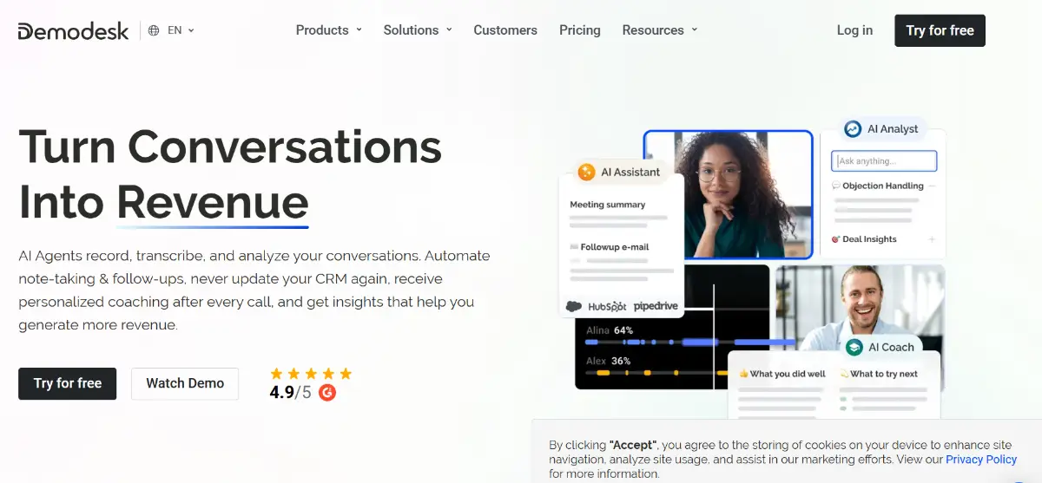This screenshot has height=483, width=1042.
Task: Click the Watch Demo button
Action: [x=185, y=383]
